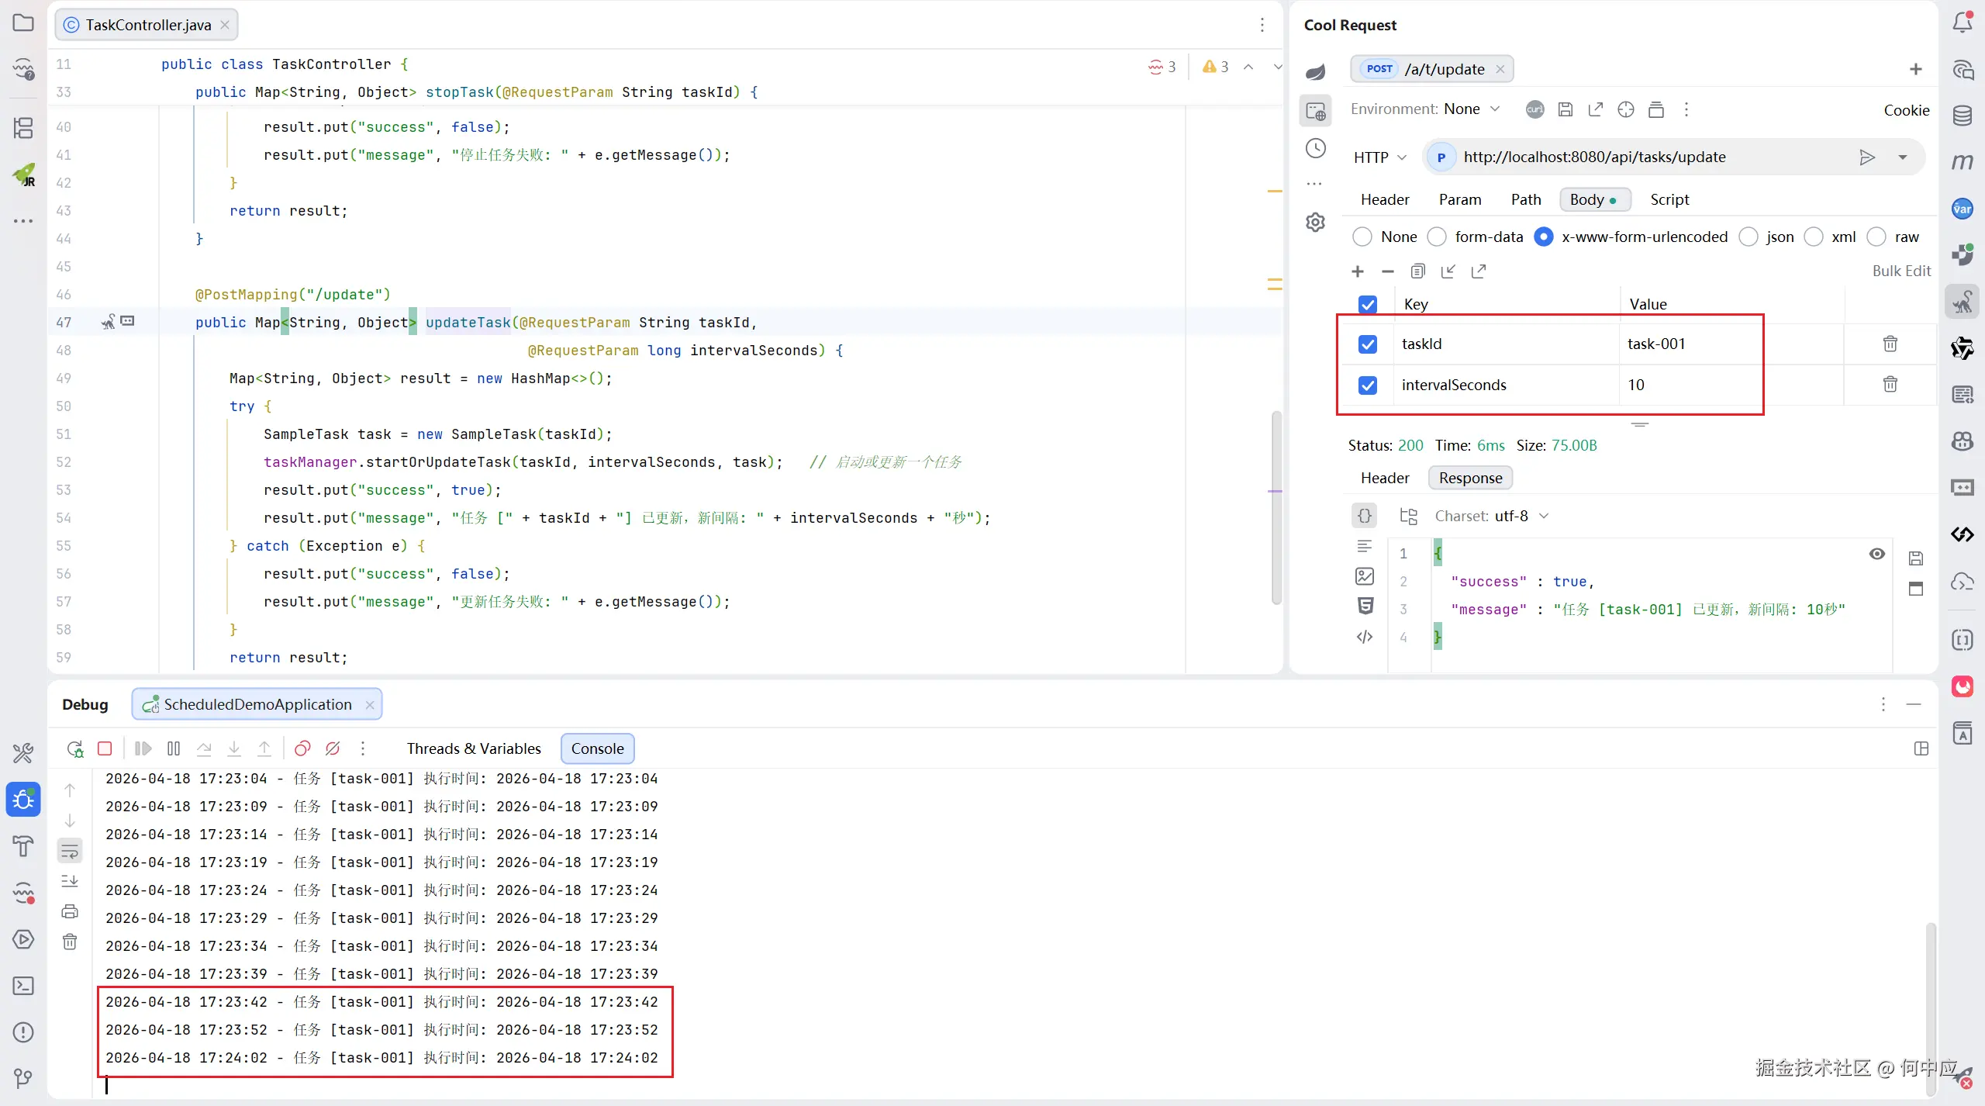Click the Cookie button
The width and height of the screenshot is (1985, 1106).
(1906, 110)
